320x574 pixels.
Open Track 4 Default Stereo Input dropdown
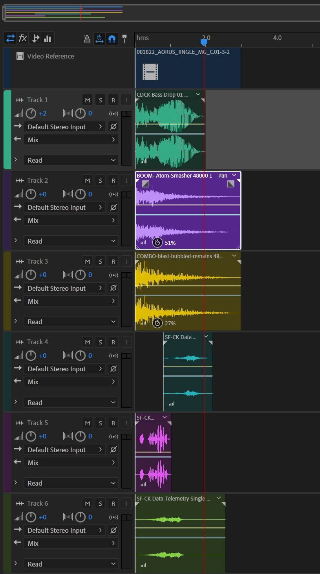pyautogui.click(x=65, y=369)
